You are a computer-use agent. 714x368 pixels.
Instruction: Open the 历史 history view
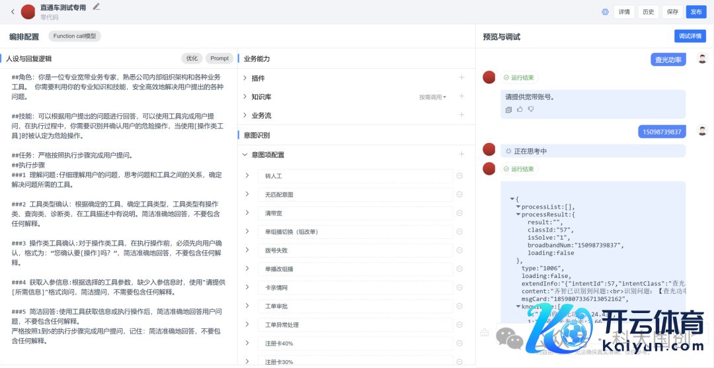pos(648,12)
